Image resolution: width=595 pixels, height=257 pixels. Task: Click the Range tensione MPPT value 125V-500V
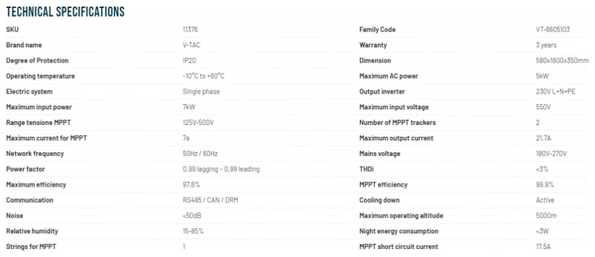click(199, 123)
